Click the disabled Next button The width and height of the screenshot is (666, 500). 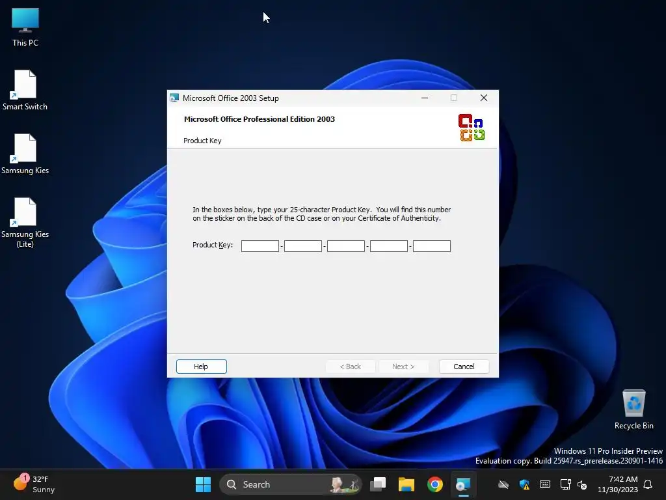403,367
